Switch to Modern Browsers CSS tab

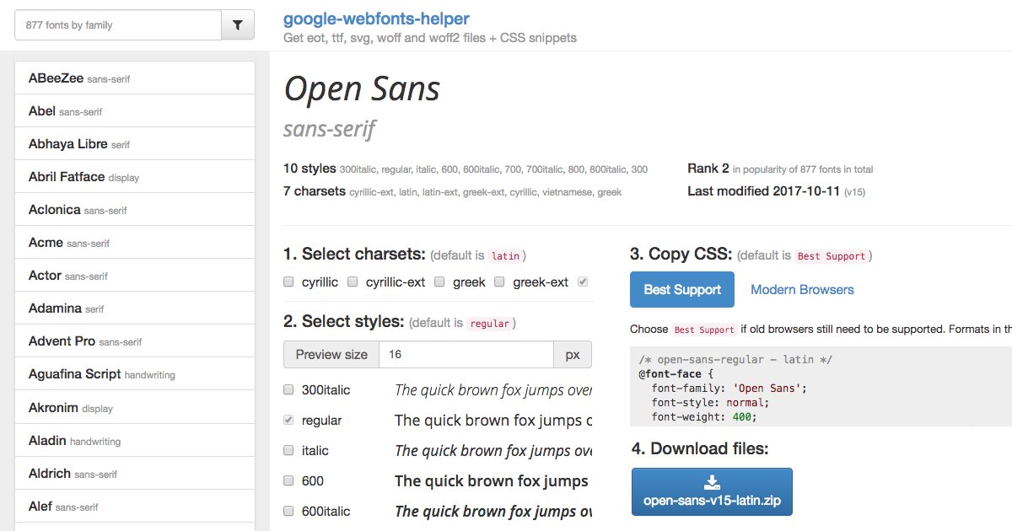click(x=802, y=289)
